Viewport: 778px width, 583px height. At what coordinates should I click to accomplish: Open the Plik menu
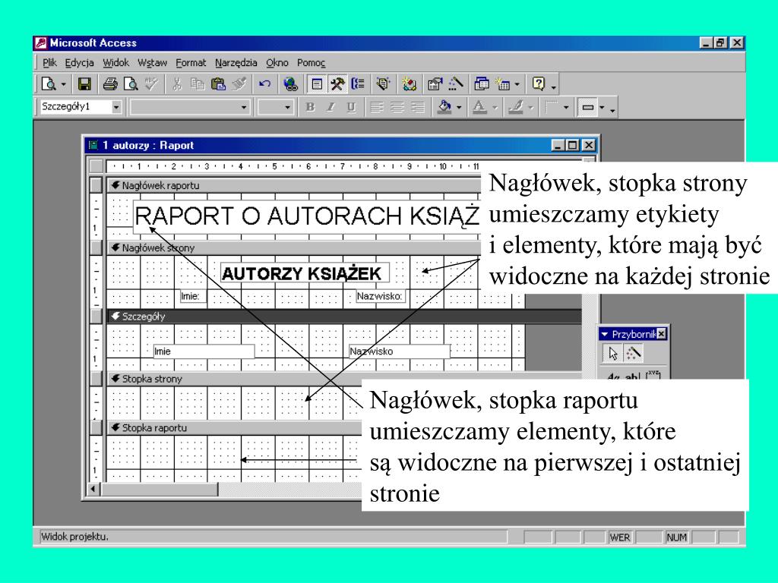(49, 62)
